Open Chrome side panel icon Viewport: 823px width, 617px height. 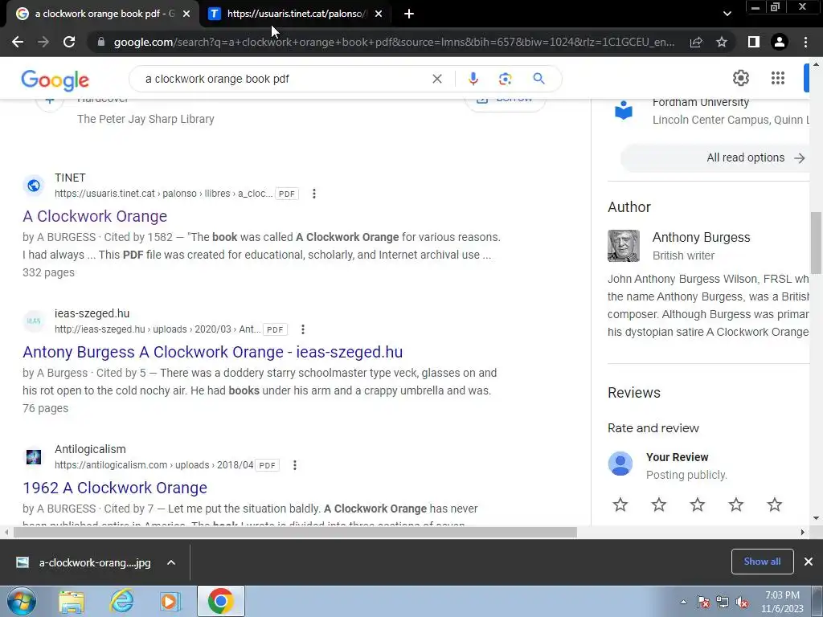pyautogui.click(x=754, y=42)
